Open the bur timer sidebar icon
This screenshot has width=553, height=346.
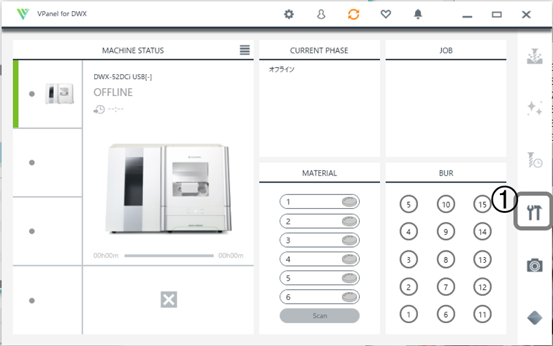535,160
